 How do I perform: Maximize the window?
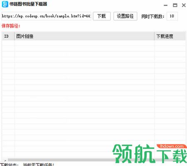[175, 5]
